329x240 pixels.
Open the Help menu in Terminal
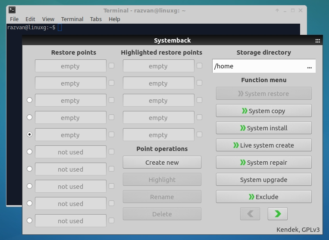114,19
